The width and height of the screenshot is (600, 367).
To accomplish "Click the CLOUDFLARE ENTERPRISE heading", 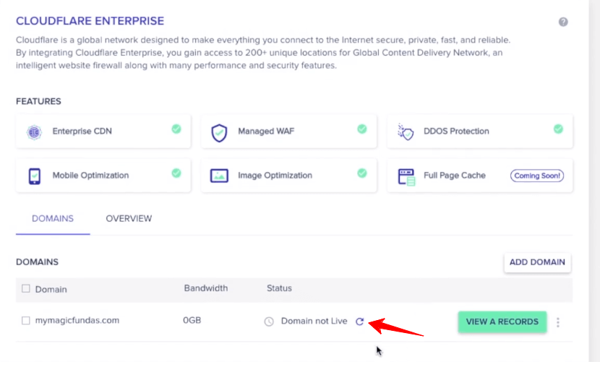I will pos(90,21).
